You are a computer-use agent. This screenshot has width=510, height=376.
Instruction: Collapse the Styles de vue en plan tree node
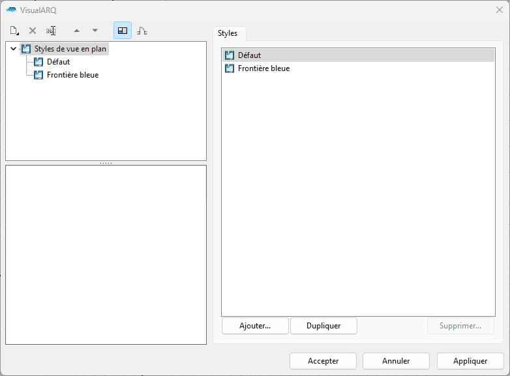pyautogui.click(x=13, y=49)
